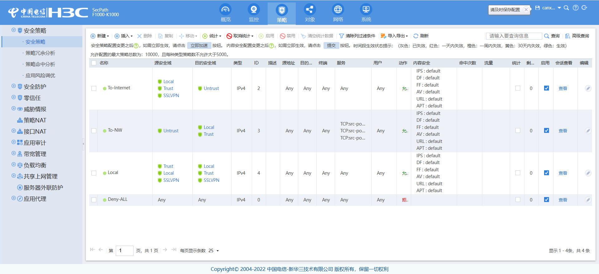Open the 统计 dropdown menu
This screenshot has height=274, width=599.
tap(212, 36)
